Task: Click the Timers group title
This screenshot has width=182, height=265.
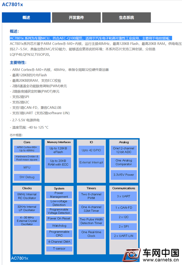Action: (x=91, y=188)
